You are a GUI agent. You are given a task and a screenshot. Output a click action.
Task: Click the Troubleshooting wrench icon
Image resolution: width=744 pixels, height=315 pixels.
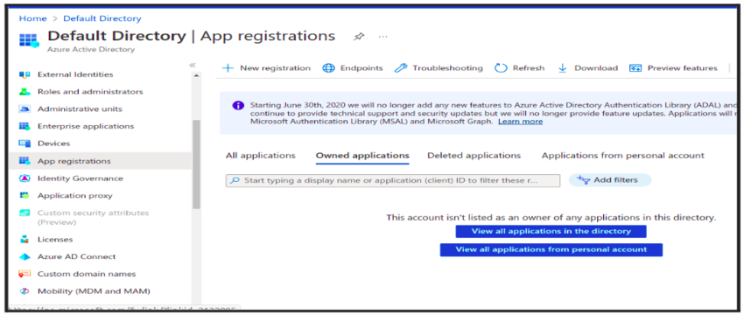coord(401,68)
